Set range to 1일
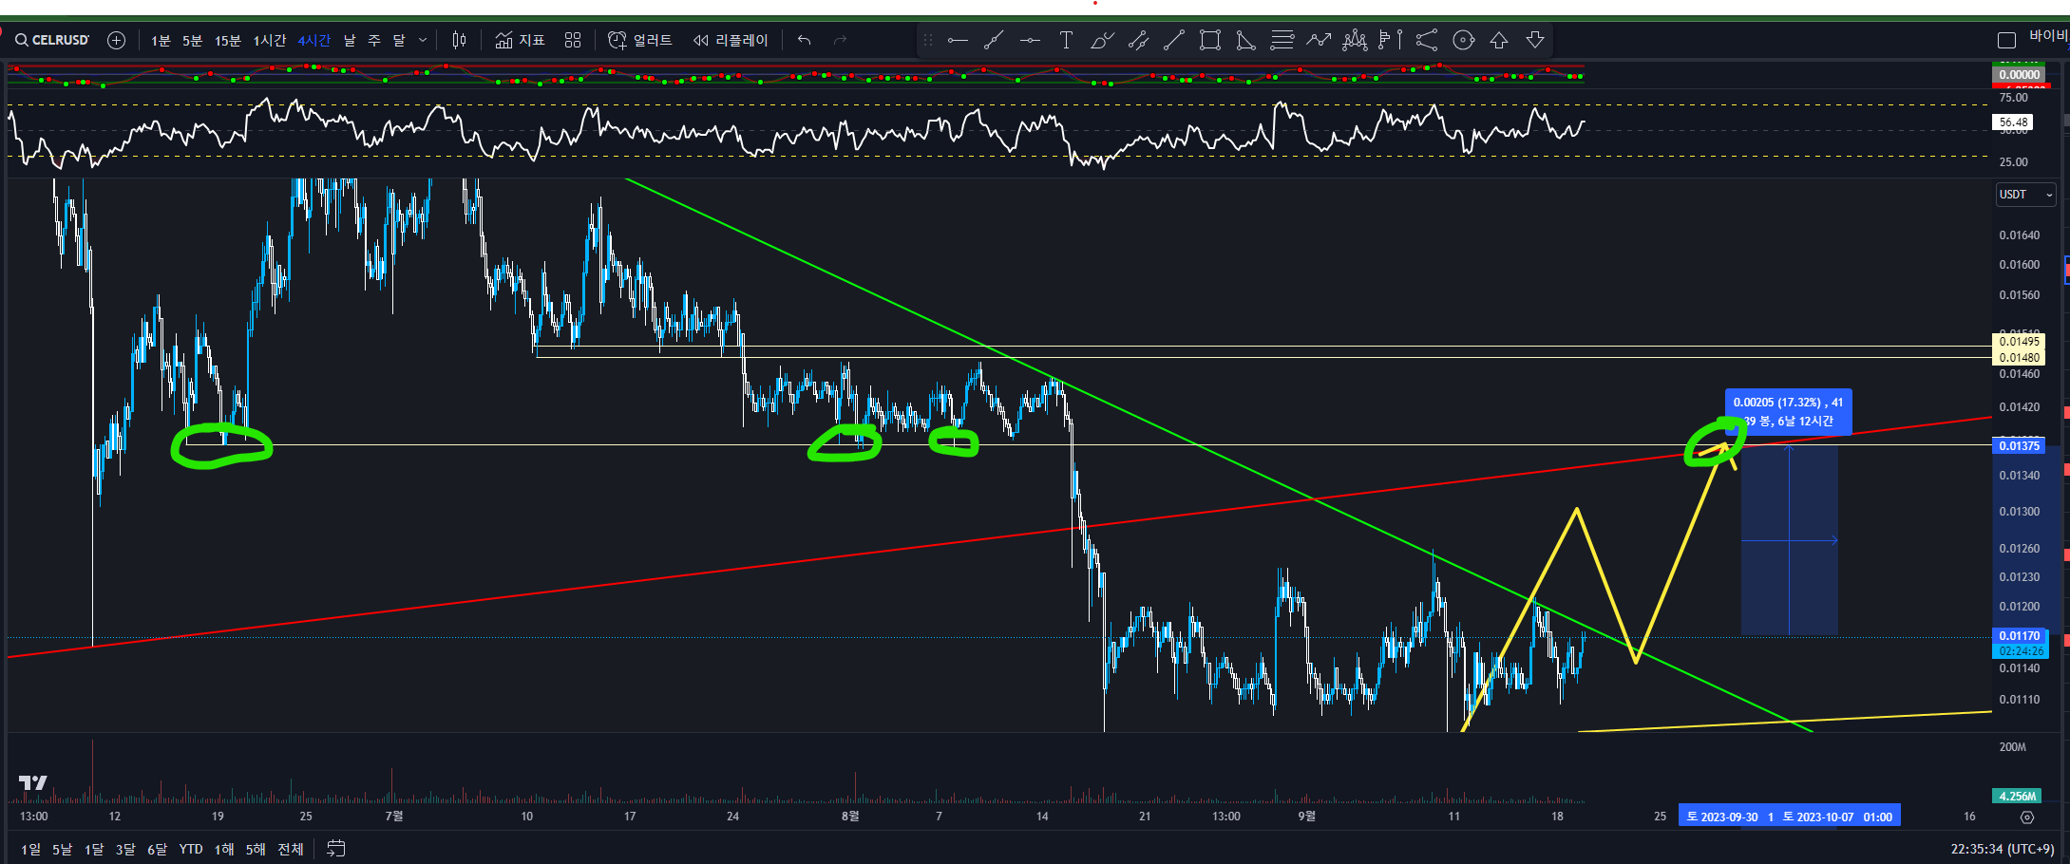The image size is (2070, 864). (x=30, y=849)
